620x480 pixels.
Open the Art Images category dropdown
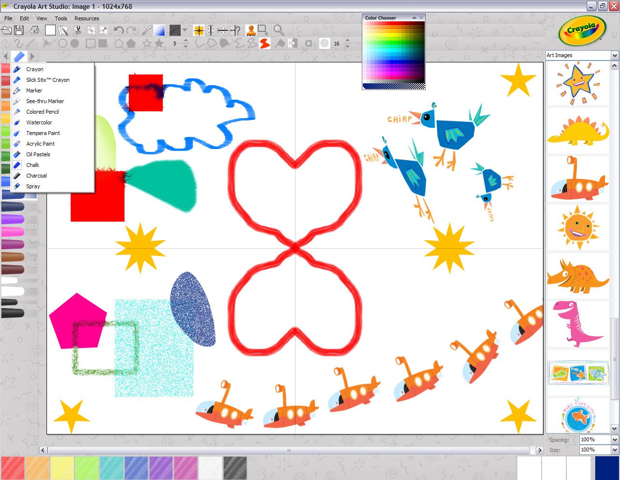[x=614, y=55]
